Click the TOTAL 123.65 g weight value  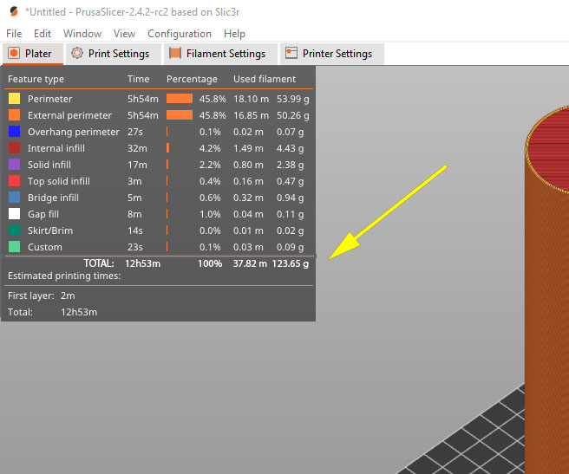pos(291,263)
